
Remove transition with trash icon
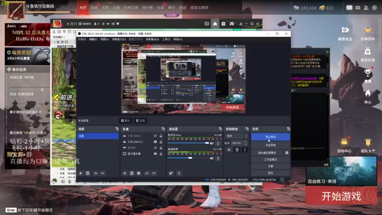[237, 150]
